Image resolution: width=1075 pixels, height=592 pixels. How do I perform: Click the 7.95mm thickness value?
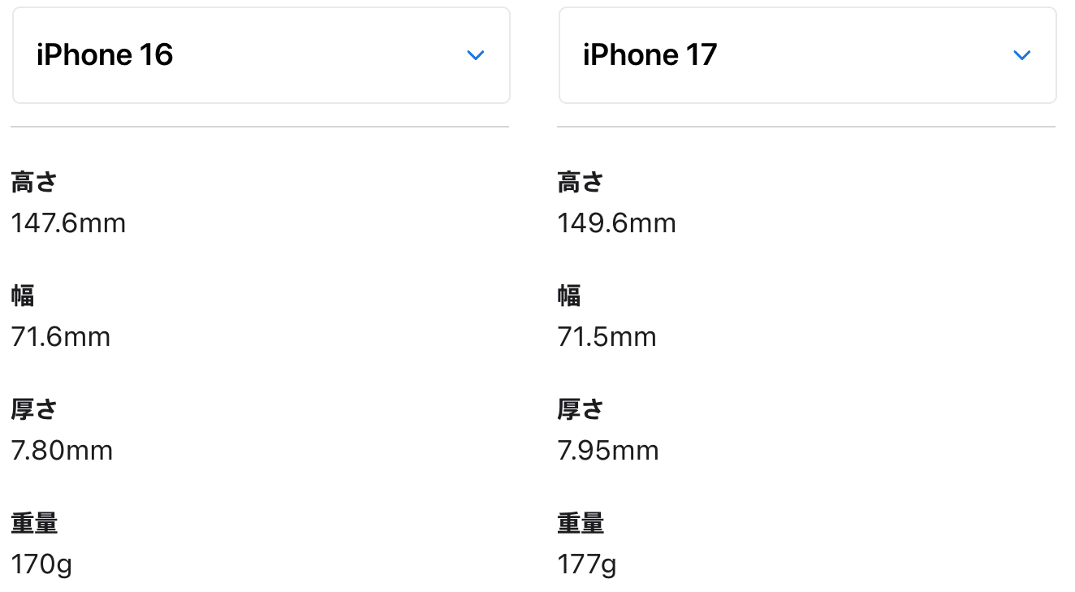point(608,451)
